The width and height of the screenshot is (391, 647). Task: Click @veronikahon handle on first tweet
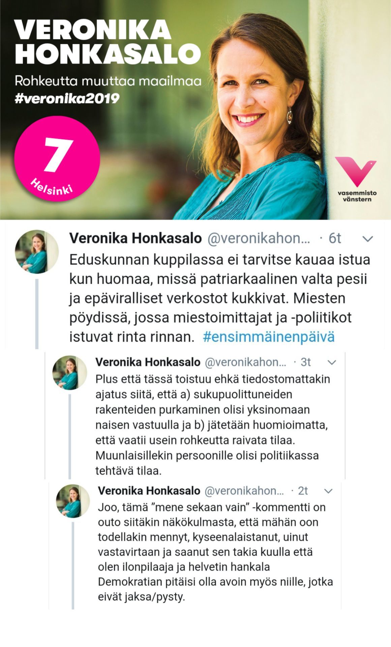[x=259, y=239]
